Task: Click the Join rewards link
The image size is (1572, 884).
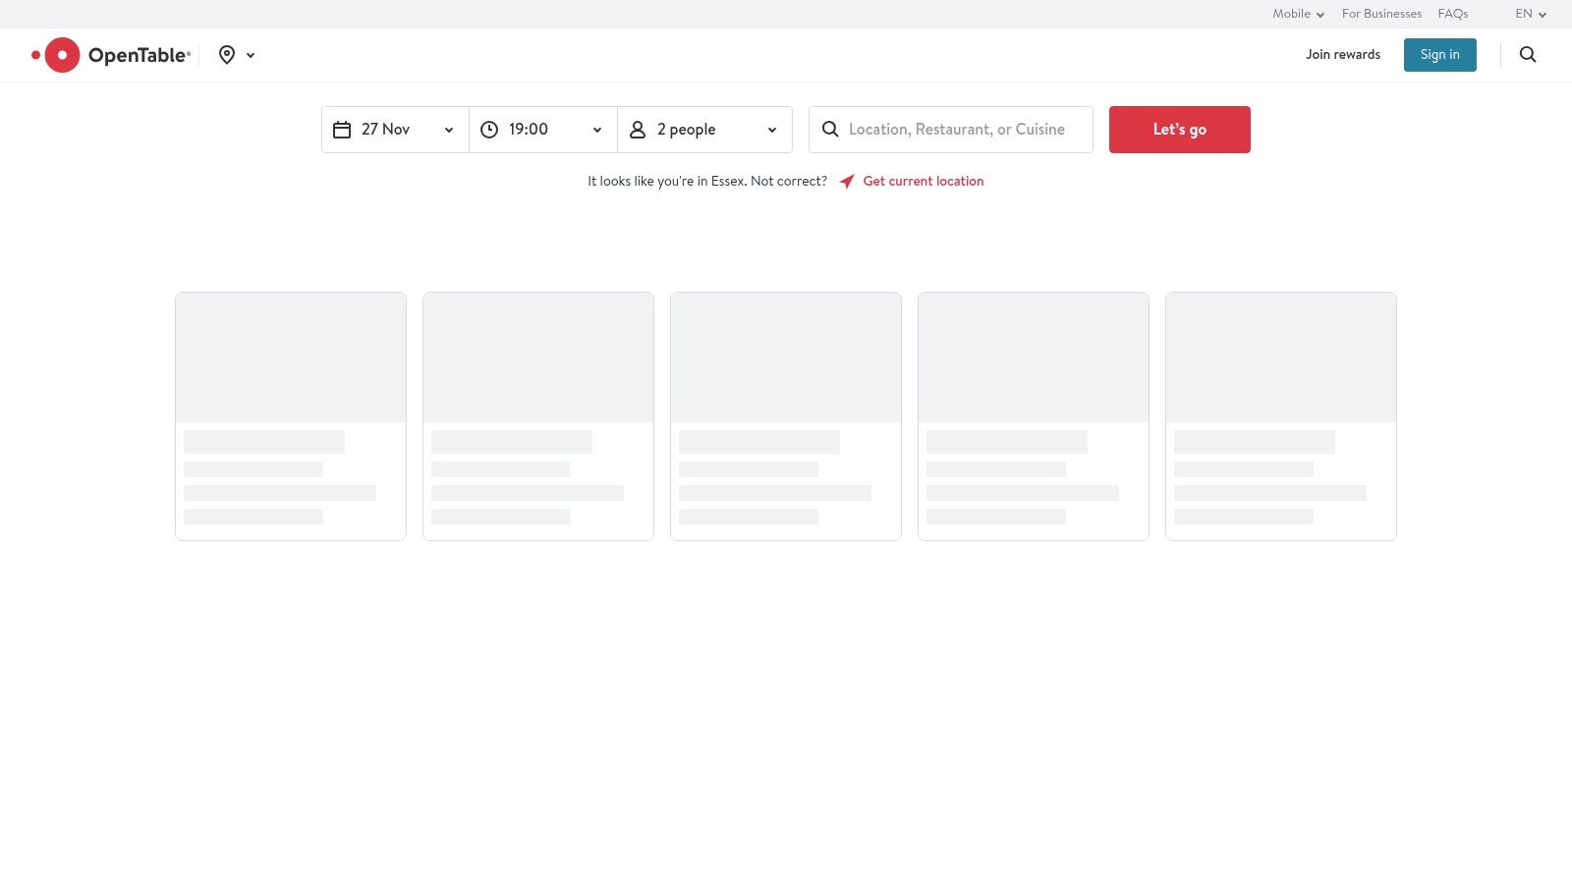Action: click(1343, 54)
